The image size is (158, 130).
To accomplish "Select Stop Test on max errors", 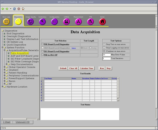I will click(104, 44).
